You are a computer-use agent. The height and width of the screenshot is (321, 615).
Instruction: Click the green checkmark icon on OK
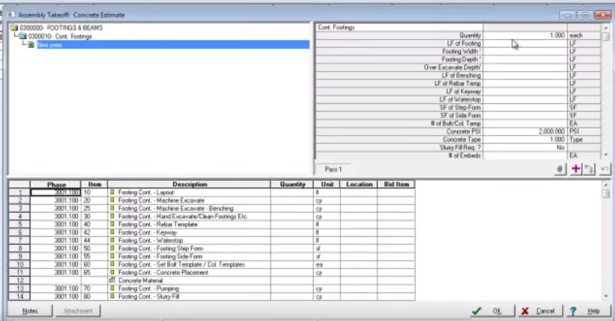(x=477, y=311)
